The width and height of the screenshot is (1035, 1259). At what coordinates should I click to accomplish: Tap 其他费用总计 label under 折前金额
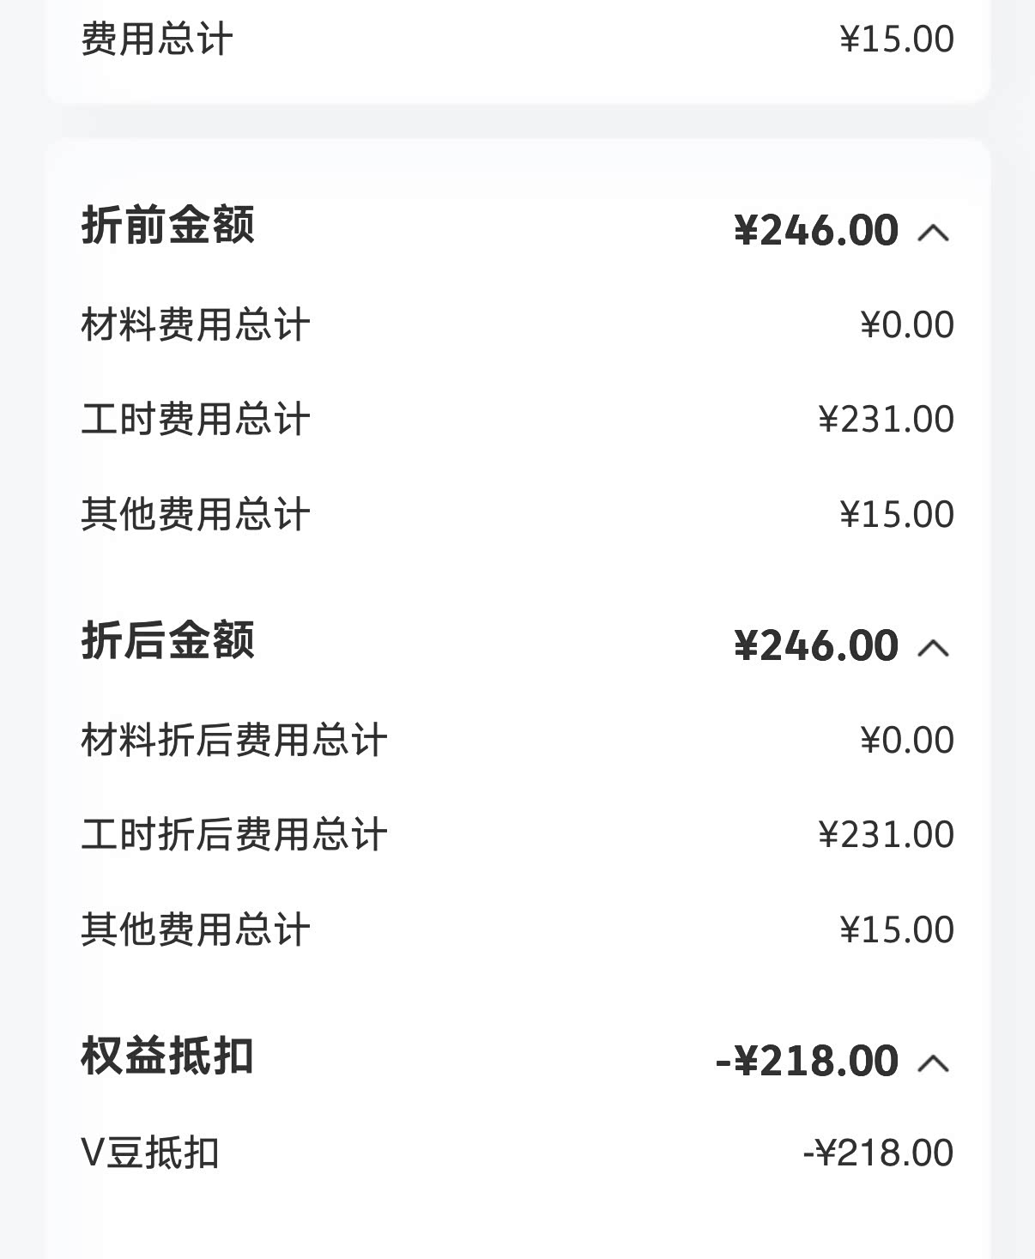[x=196, y=515]
